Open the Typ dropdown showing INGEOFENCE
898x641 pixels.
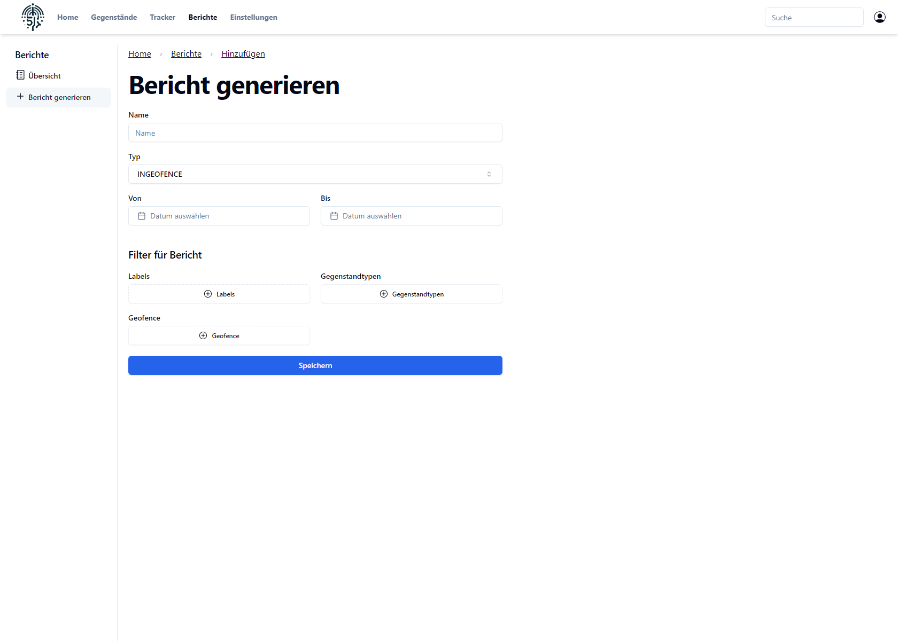pos(315,174)
